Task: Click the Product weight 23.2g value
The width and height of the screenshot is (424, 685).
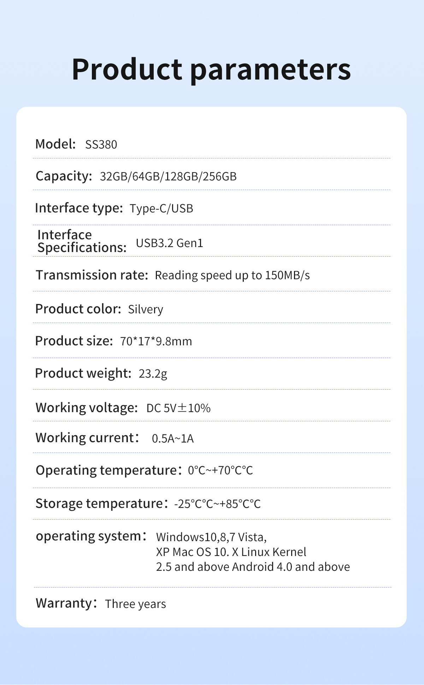Action: coord(153,374)
